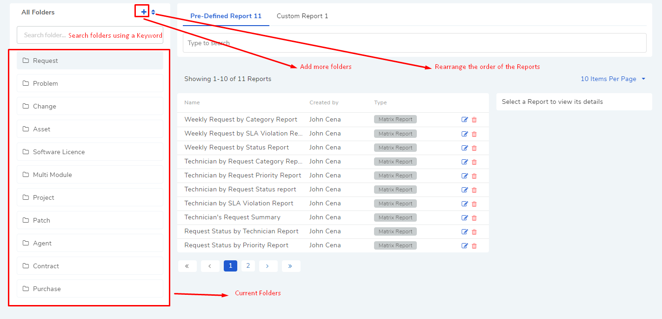Go to the first page of reports

coord(187,266)
